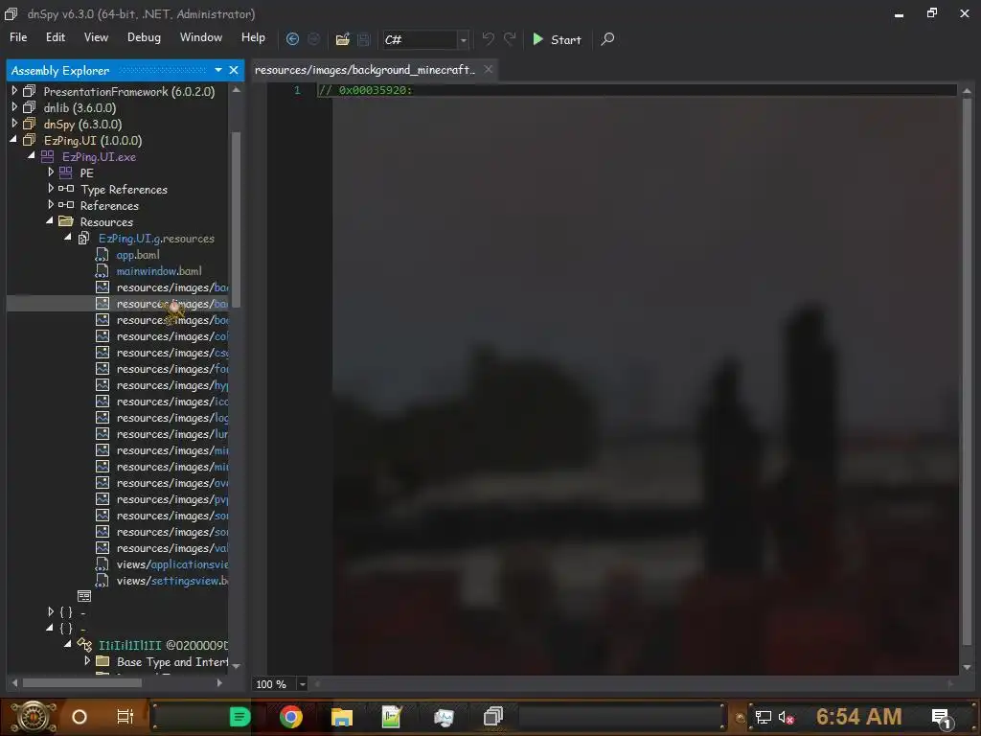Click the app.baml file icon

[x=102, y=255]
